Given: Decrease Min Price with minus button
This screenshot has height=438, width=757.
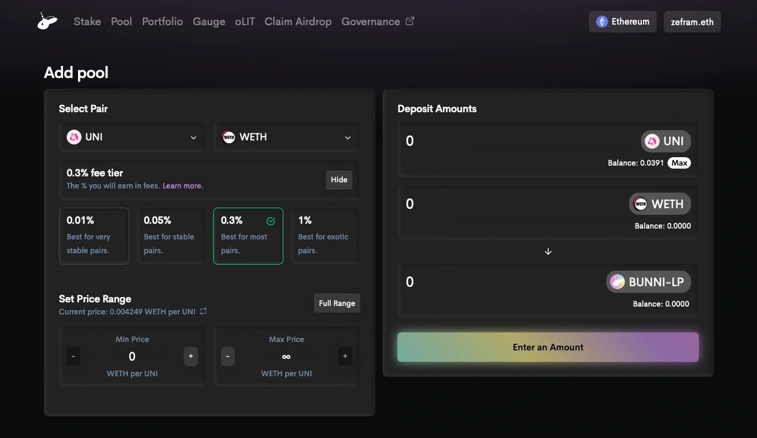Looking at the screenshot, I should 73,356.
